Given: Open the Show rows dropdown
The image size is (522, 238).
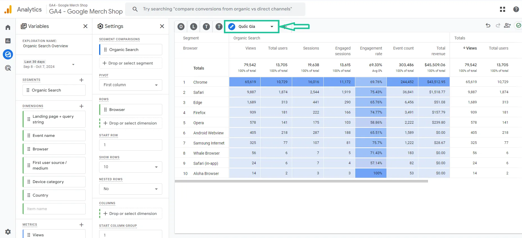Looking at the screenshot, I should [x=131, y=167].
